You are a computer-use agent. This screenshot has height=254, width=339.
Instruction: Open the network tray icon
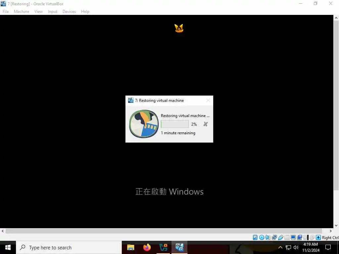[x=288, y=247]
